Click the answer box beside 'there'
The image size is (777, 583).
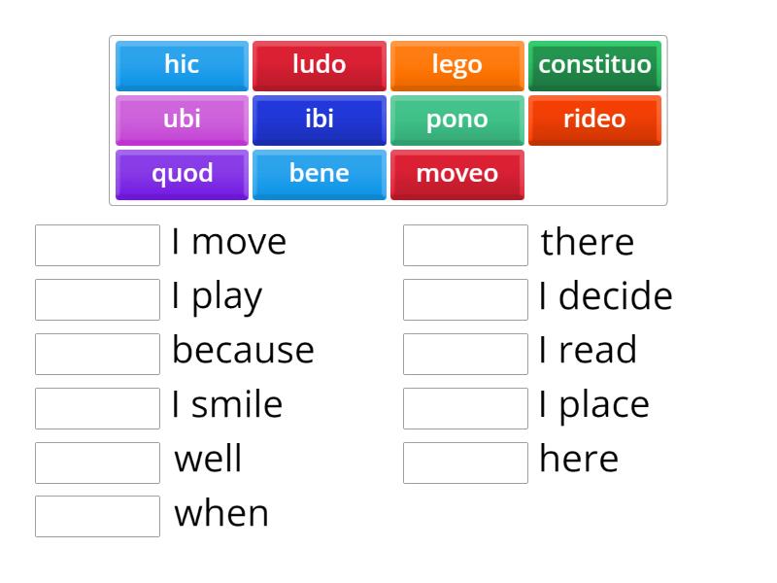[465, 245]
